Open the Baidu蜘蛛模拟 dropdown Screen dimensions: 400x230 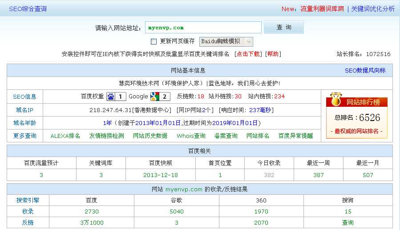point(226,41)
